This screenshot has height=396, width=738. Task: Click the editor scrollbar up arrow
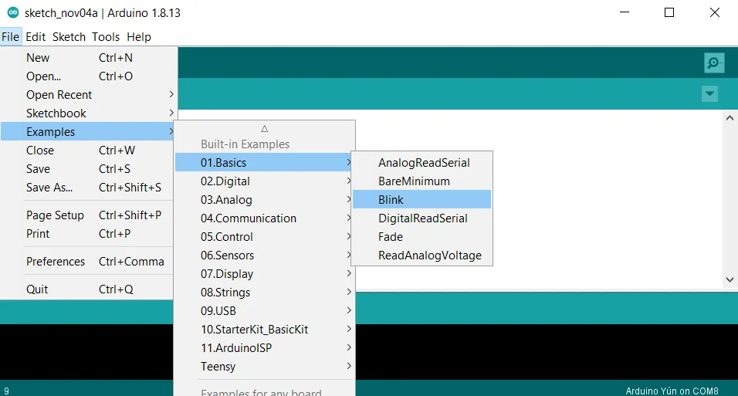pos(730,117)
